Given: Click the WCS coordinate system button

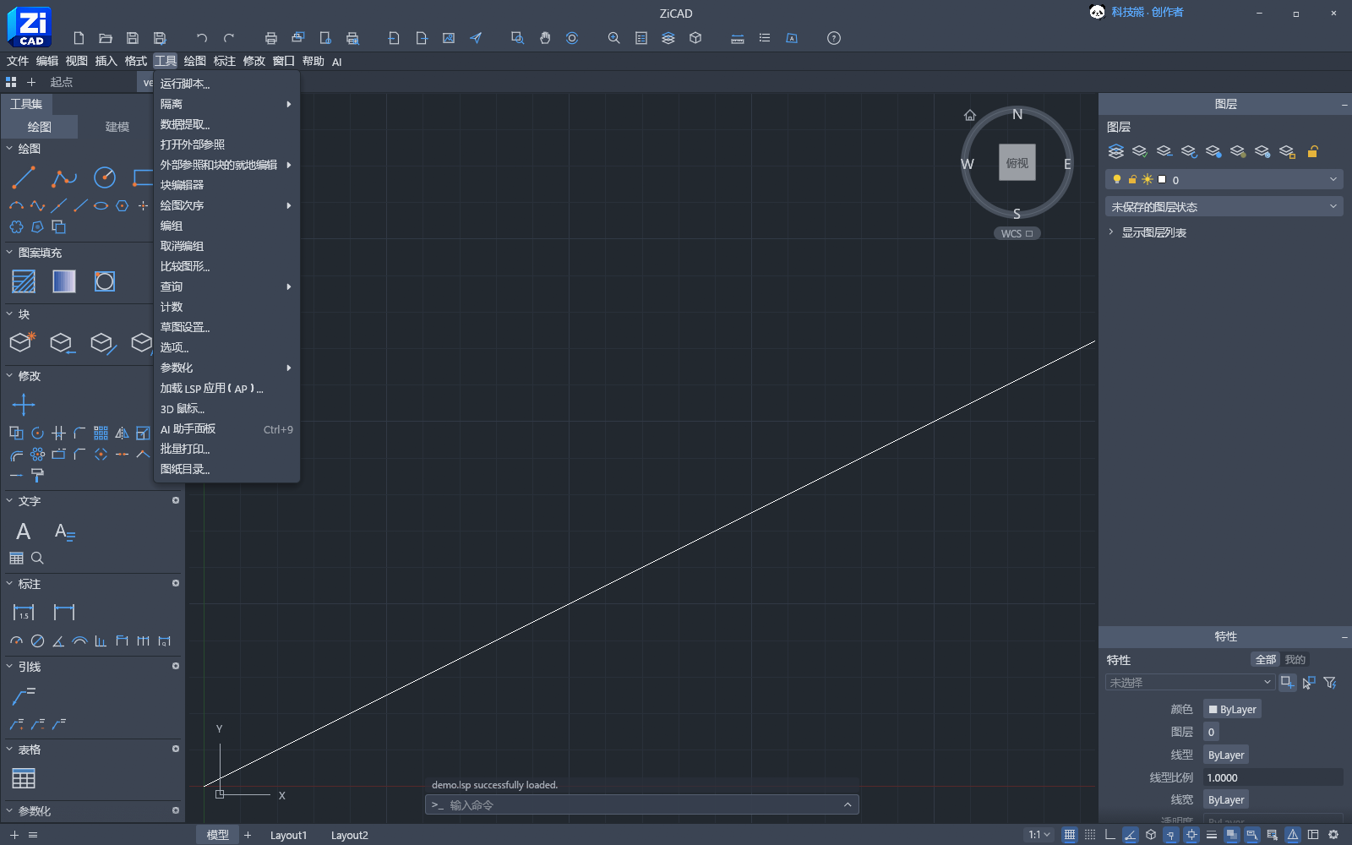Looking at the screenshot, I should (x=1017, y=233).
